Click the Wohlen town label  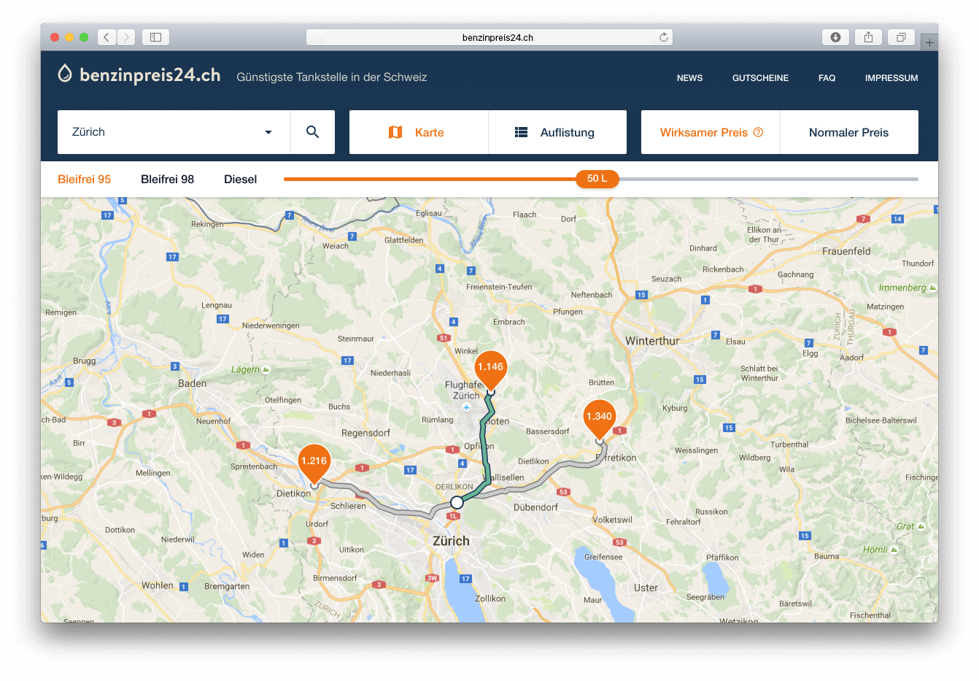(x=158, y=585)
